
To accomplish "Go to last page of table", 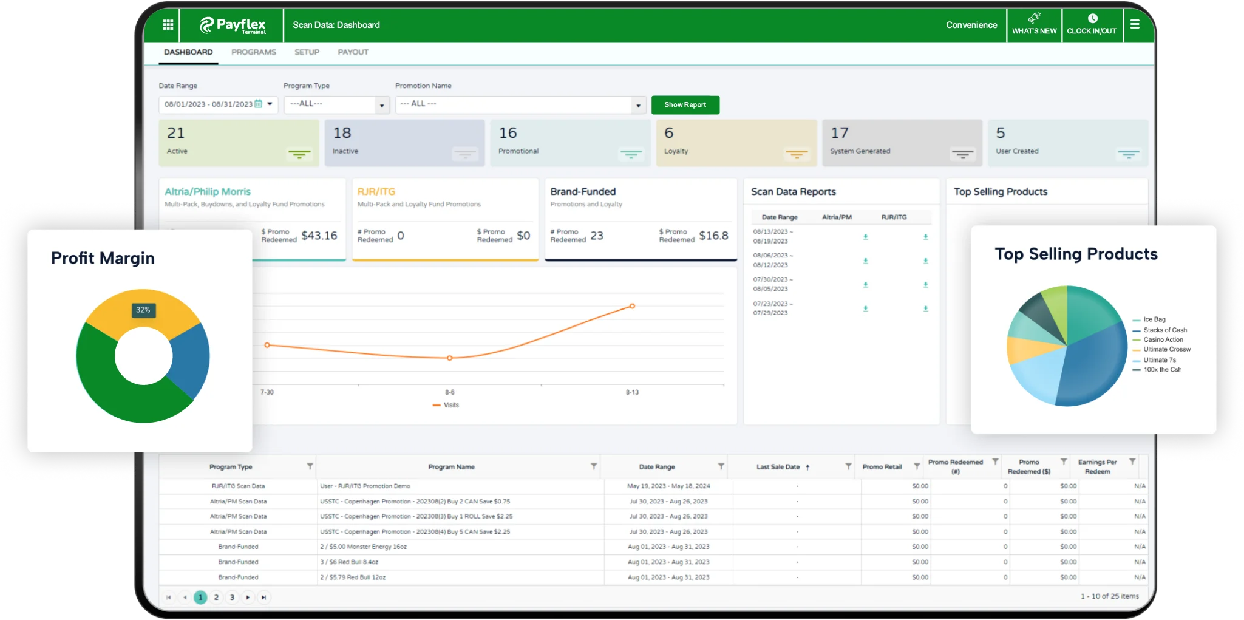I will click(x=263, y=598).
